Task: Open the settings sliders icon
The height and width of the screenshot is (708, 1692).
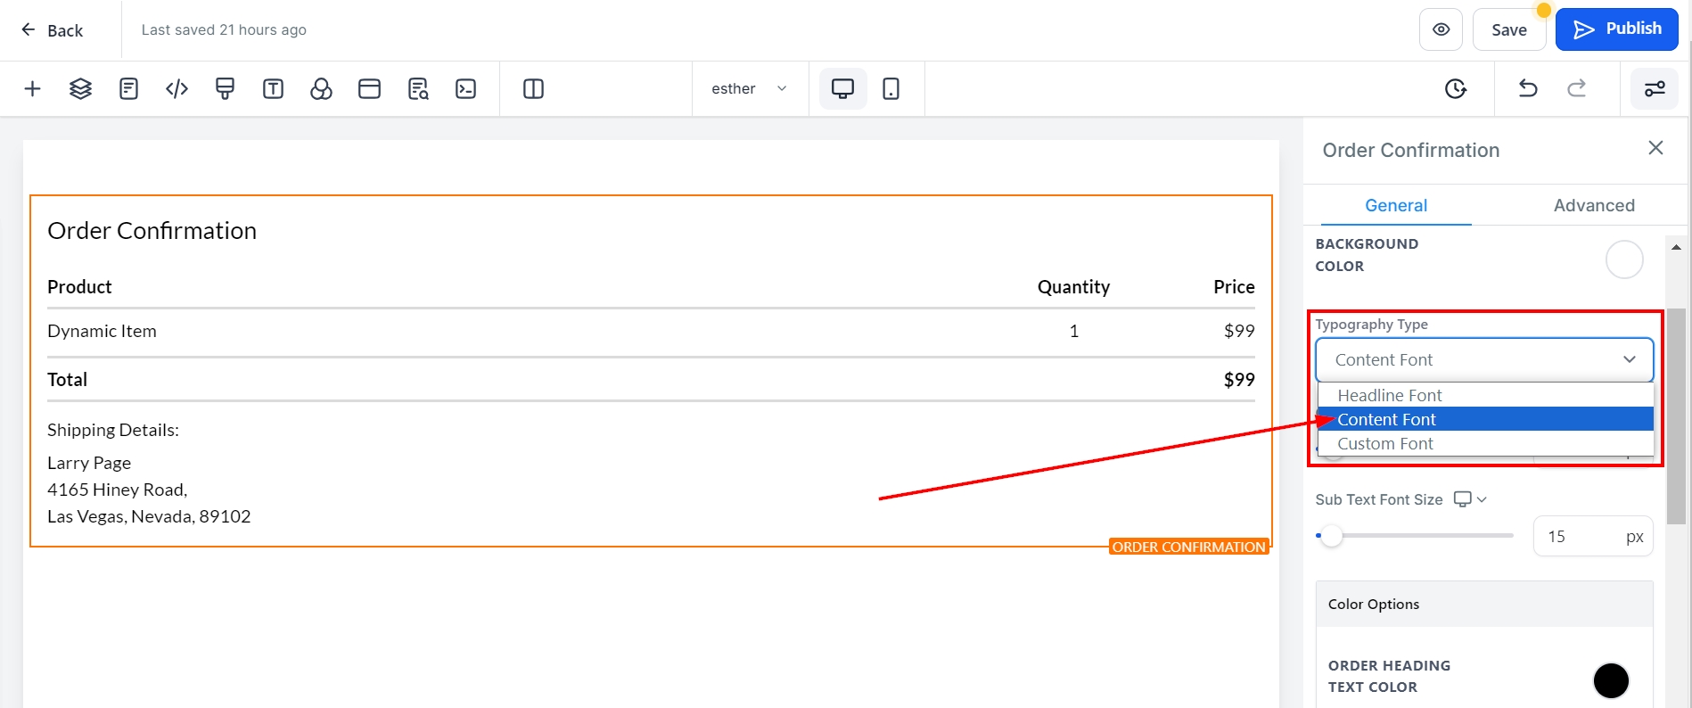Action: pos(1654,88)
